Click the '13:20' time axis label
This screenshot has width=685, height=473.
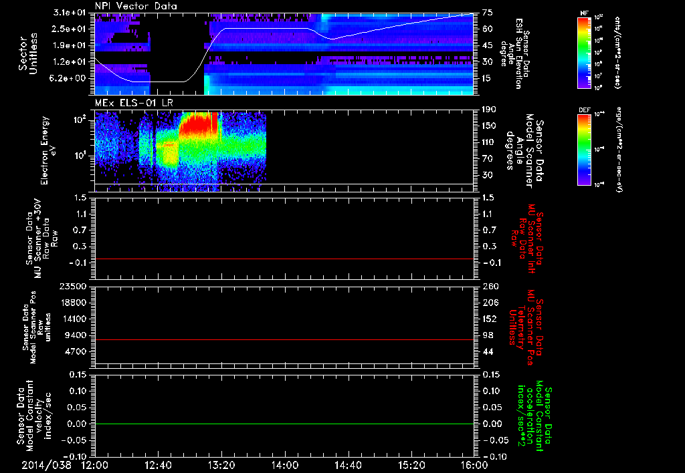pyautogui.click(x=222, y=465)
